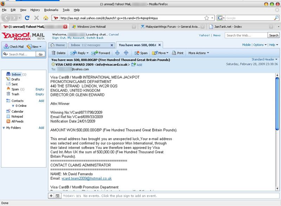Go to next message with down arrow
Screen dimensions: 281x206
(117, 53)
